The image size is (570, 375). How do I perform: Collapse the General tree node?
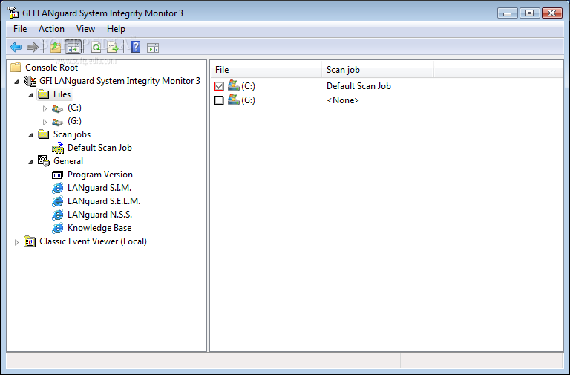click(30, 162)
